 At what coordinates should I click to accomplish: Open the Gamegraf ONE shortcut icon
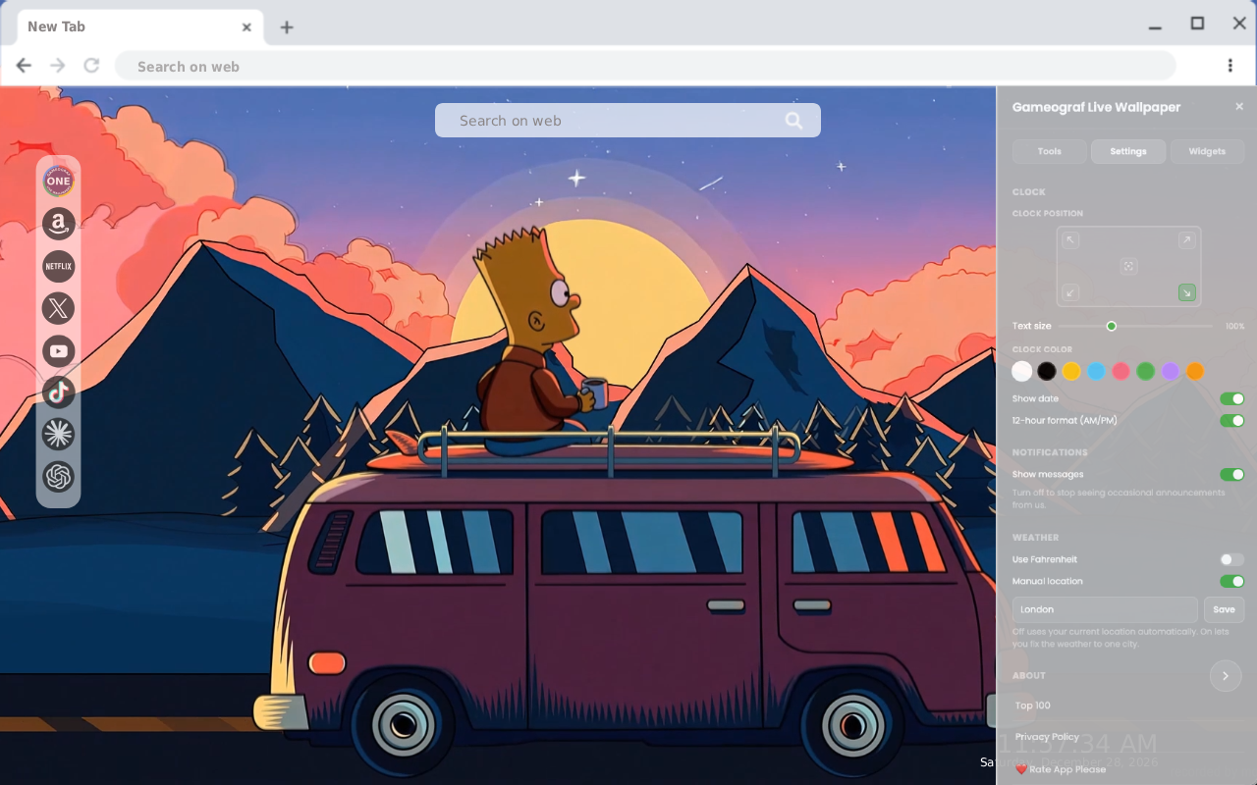(59, 181)
